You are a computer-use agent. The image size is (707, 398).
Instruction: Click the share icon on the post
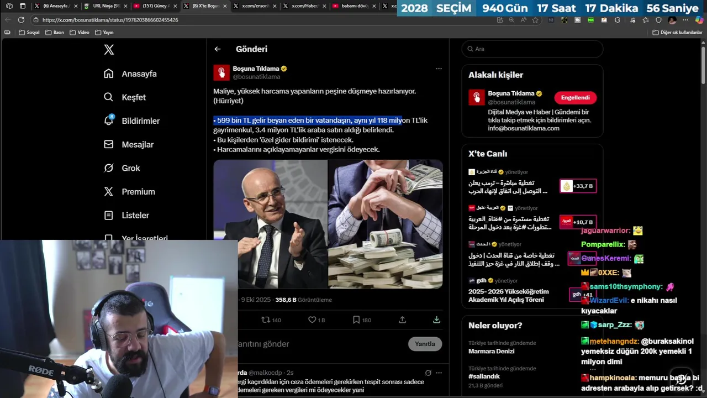tap(402, 320)
